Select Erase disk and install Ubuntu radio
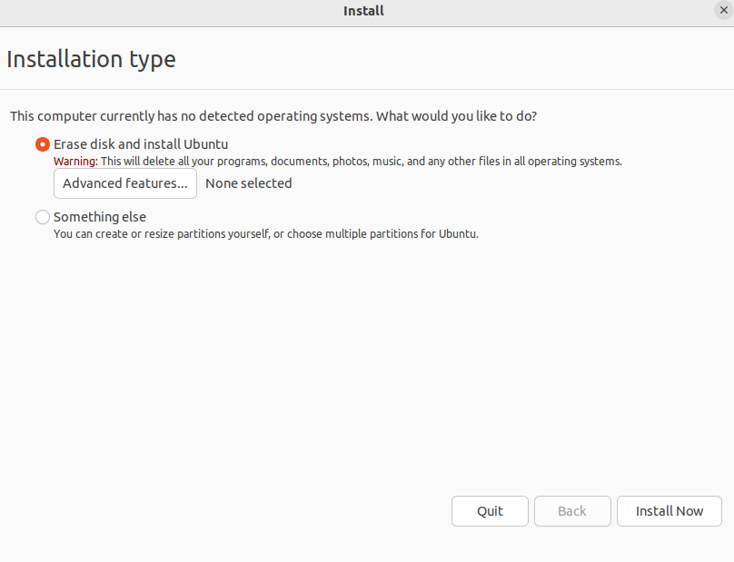 43,144
